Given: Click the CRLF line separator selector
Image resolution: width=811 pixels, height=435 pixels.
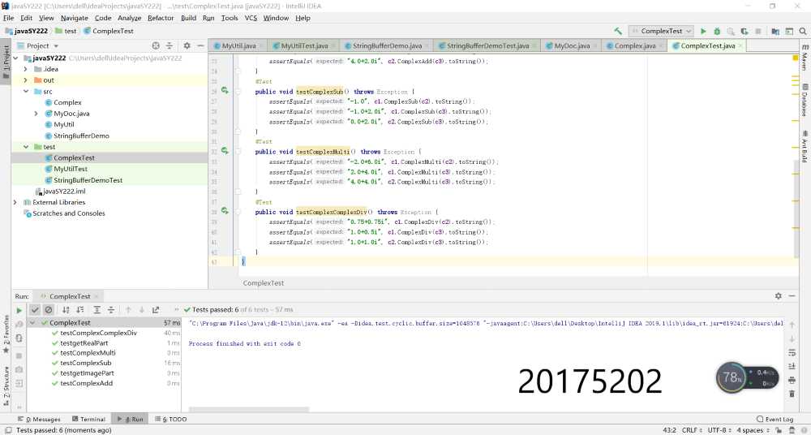Looking at the screenshot, I should tap(692, 430).
